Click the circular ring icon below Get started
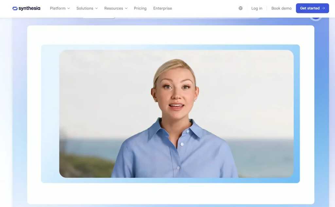This screenshot has width=335, height=207. pos(316,18)
